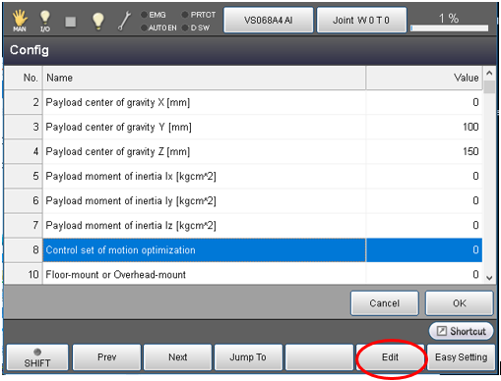The width and height of the screenshot is (501, 381).
Task: Select Payload moment of inertia Iz row
Action: click(243, 225)
